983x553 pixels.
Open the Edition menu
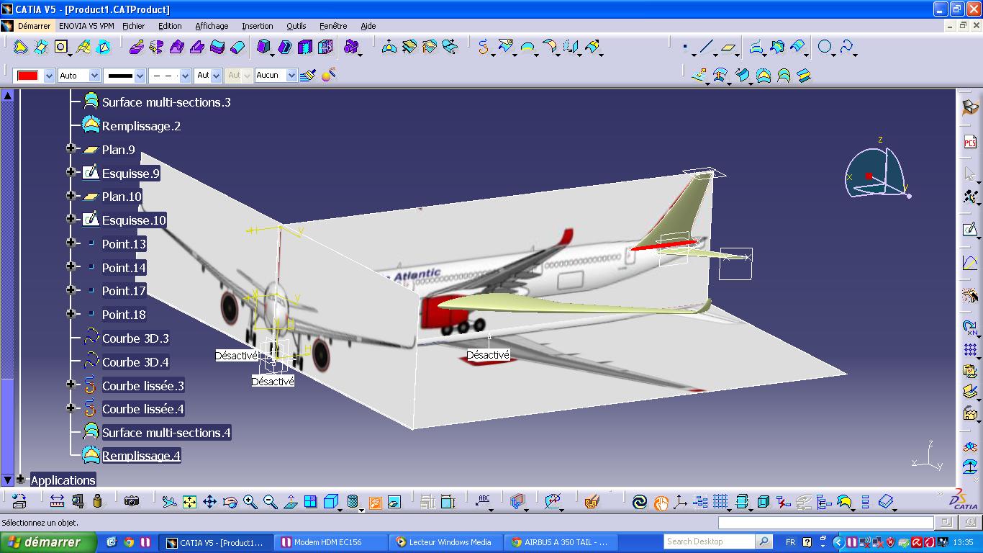click(x=171, y=26)
